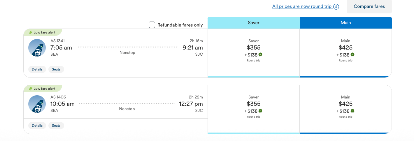Enable the Refundable fares only checkbox
This screenshot has width=414, height=141.
pyautogui.click(x=152, y=25)
